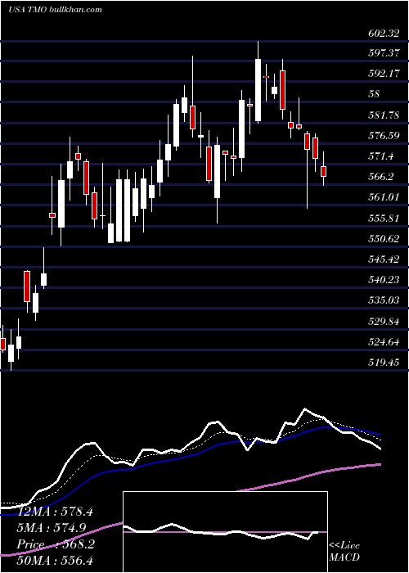This screenshot has height=573, width=409.
Task: Click the 519.45 price level label
Action: click(x=383, y=363)
